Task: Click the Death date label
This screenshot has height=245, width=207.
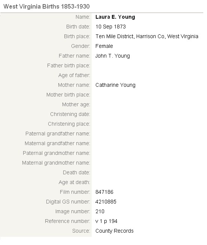Action: pyautogui.click(x=77, y=172)
